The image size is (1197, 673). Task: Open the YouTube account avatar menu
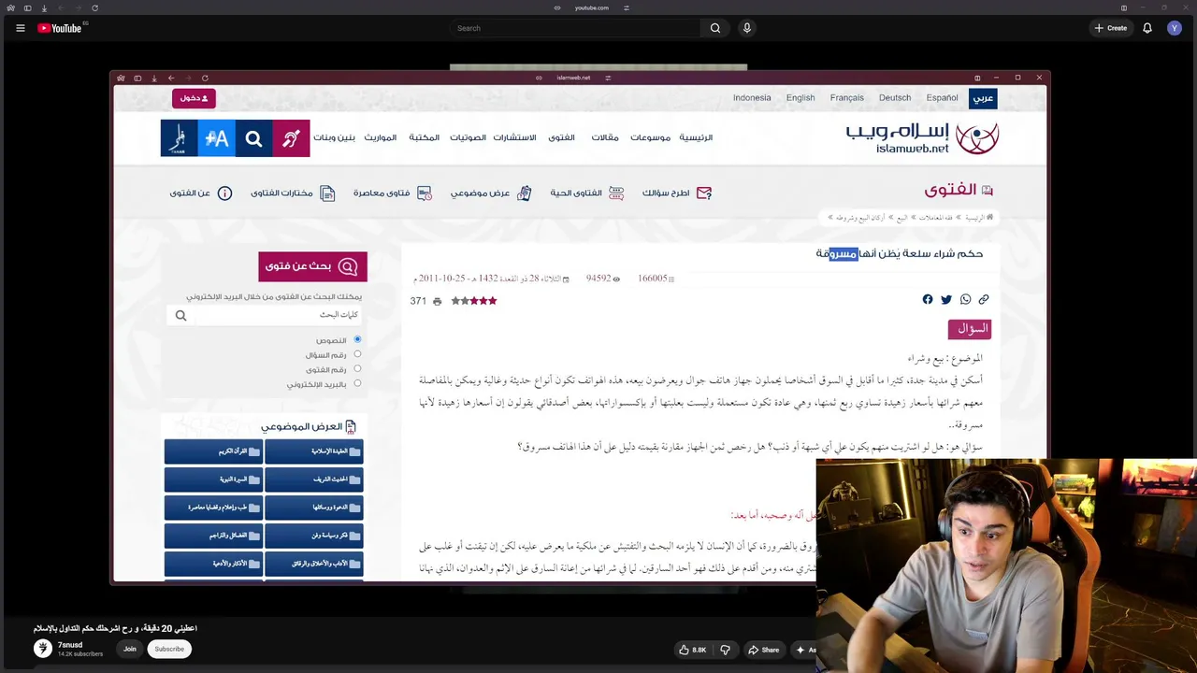[1175, 28]
